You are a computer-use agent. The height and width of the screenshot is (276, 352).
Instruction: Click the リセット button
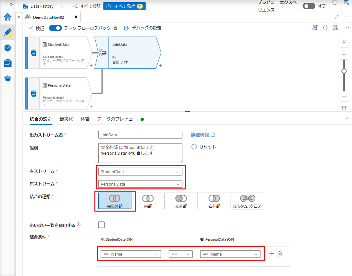click(x=203, y=147)
